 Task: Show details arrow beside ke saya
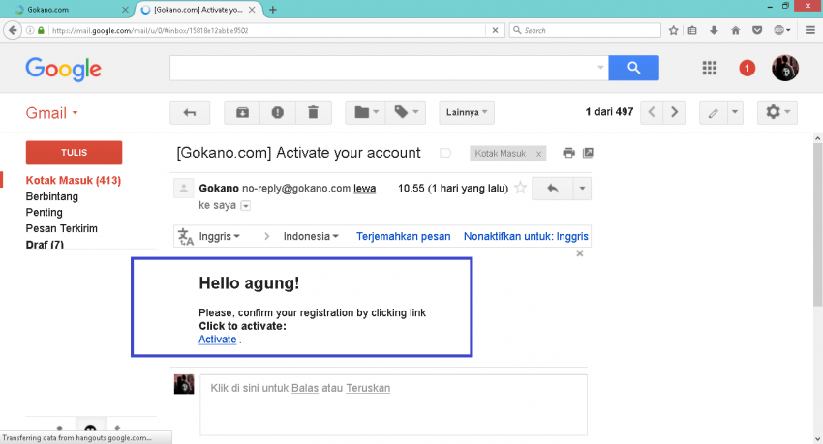click(245, 205)
